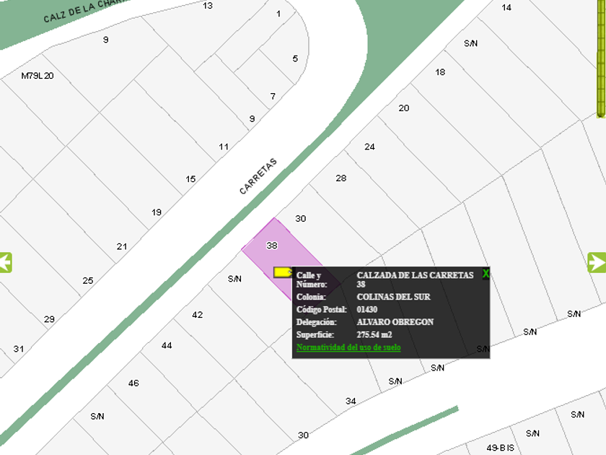
Task: Select the parcel labeled M79L20
Action: [x=38, y=75]
